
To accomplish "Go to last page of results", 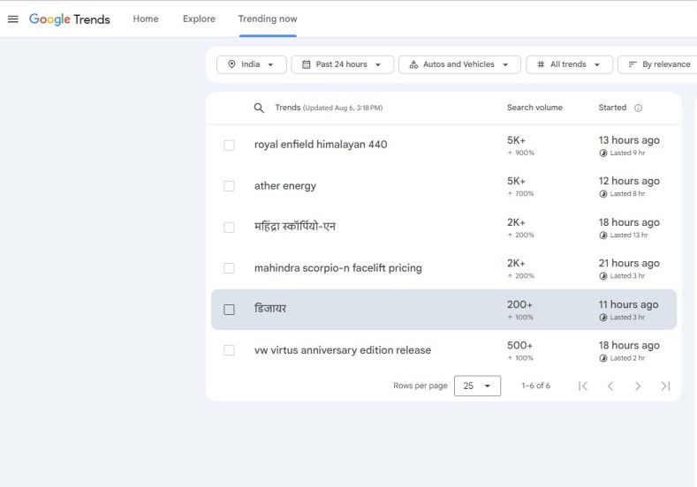I will tap(665, 386).
